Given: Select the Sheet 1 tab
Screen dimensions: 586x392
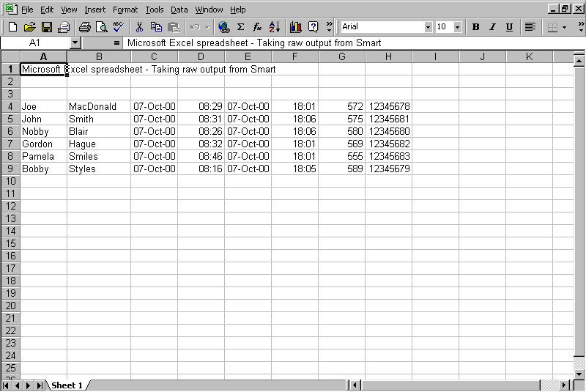Looking at the screenshot, I should click(x=67, y=385).
